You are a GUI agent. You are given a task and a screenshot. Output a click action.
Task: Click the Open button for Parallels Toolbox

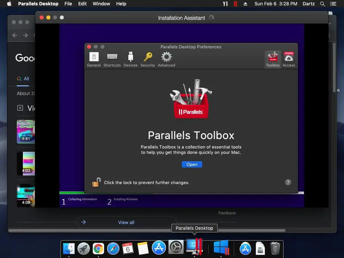point(192,165)
